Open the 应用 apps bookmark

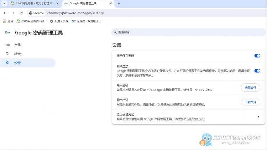click(x=8, y=21)
